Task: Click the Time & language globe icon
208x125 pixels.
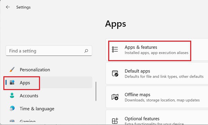Action: pos(12,109)
